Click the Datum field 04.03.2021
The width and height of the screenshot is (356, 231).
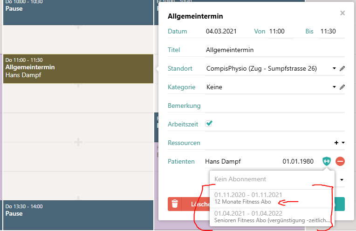[x=221, y=31]
